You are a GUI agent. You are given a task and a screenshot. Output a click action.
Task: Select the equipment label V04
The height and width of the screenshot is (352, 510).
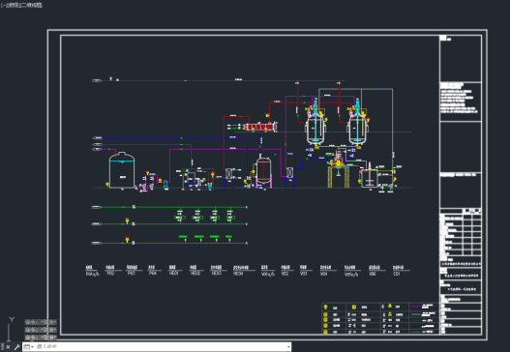(x=323, y=274)
